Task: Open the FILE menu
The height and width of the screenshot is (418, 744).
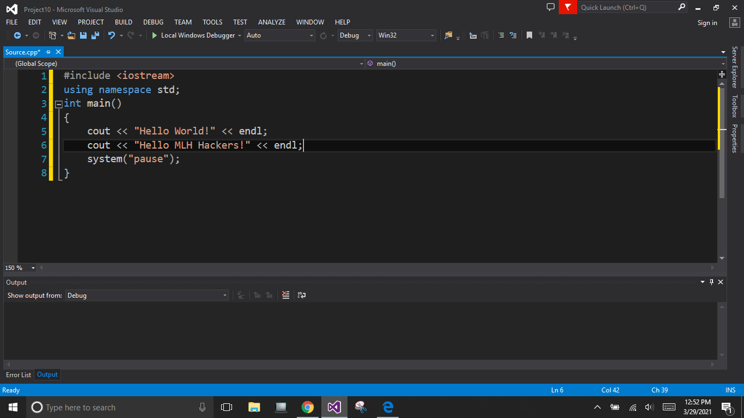Action: [x=11, y=22]
